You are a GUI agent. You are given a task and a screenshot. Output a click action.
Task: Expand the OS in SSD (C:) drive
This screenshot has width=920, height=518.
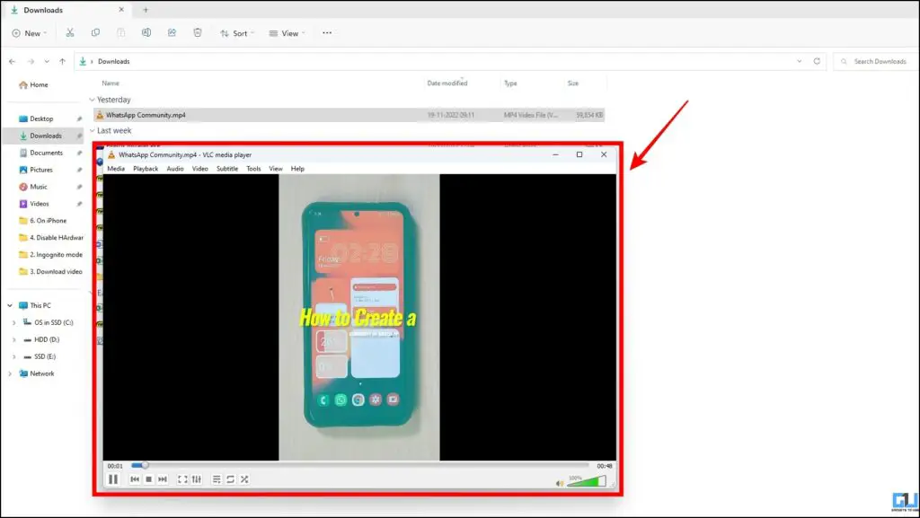(x=14, y=323)
